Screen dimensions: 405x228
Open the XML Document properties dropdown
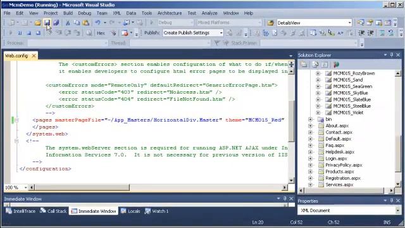click(397, 210)
